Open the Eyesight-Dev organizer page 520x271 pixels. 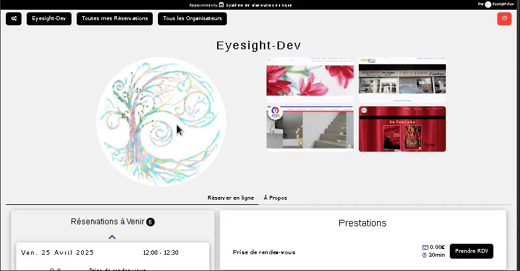pos(49,19)
